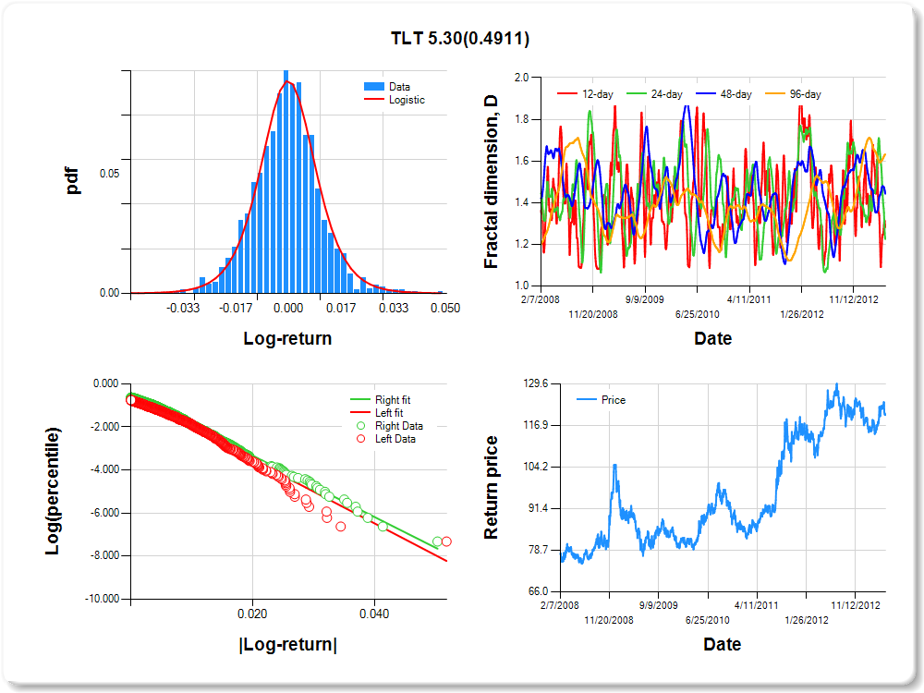Click the 11/20/2008 date on fractal chart
924x693 pixels.
(x=593, y=315)
